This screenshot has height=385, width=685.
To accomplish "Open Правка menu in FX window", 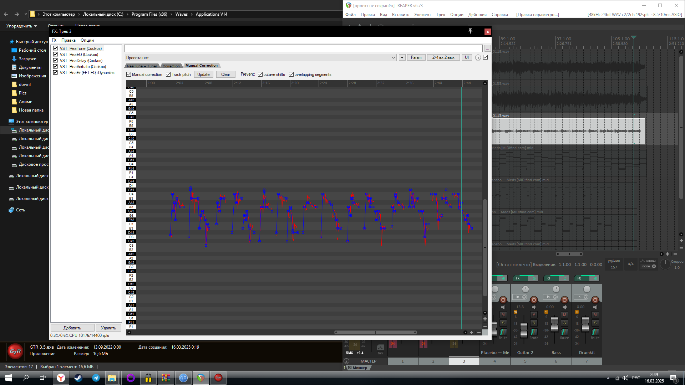I will tap(68, 40).
